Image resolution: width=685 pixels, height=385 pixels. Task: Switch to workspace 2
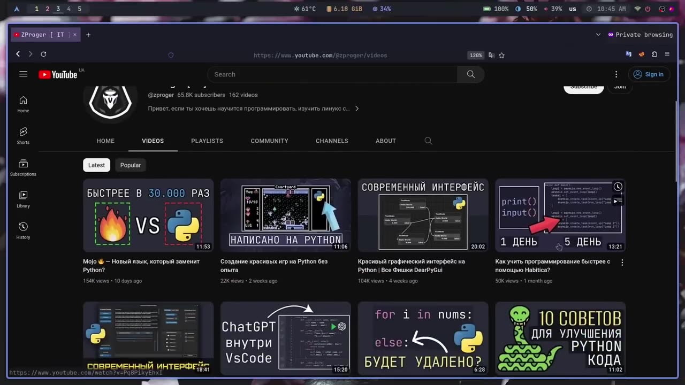[x=47, y=9]
